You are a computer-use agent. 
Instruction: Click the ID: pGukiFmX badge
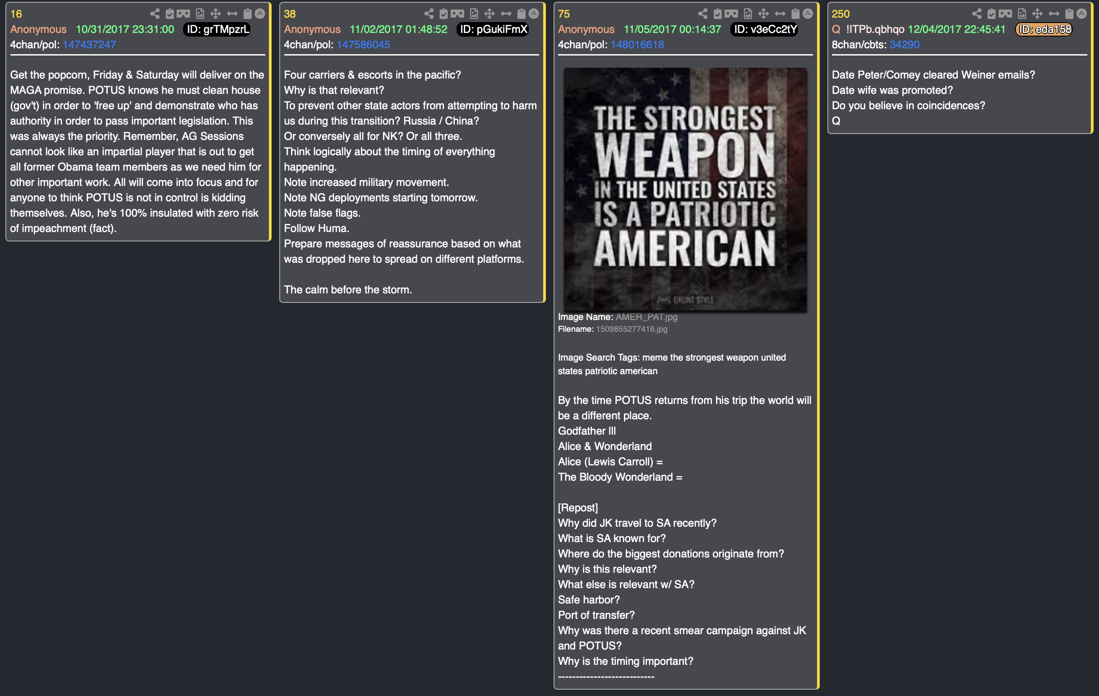pyautogui.click(x=494, y=29)
